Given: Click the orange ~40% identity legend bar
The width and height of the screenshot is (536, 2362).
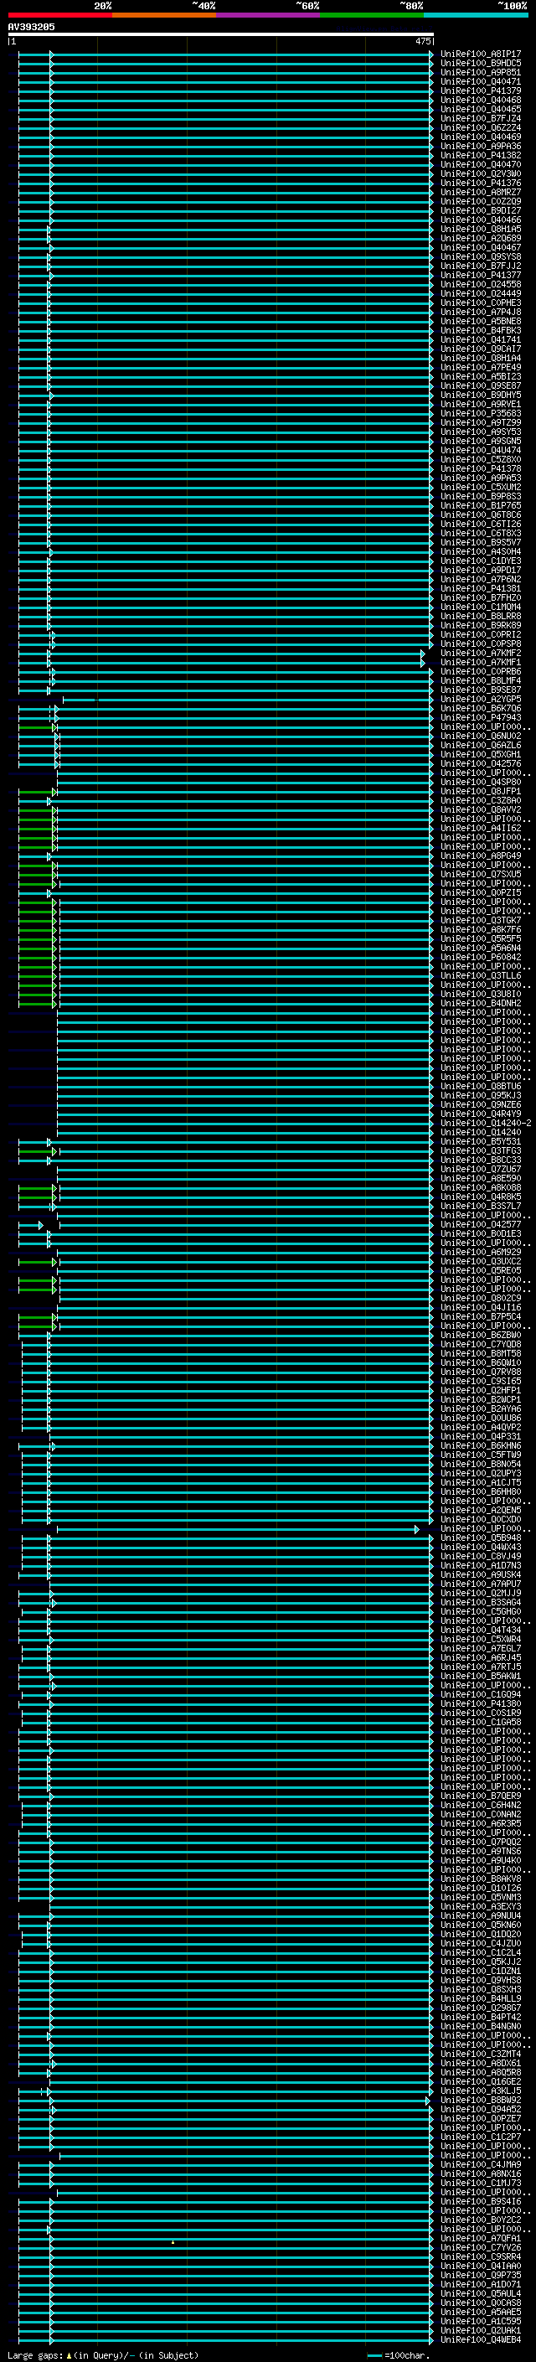Looking at the screenshot, I should click(164, 15).
